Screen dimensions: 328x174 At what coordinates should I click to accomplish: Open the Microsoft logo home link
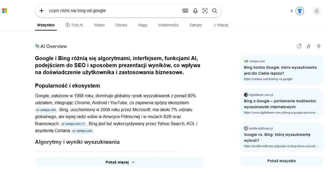click(x=5, y=11)
